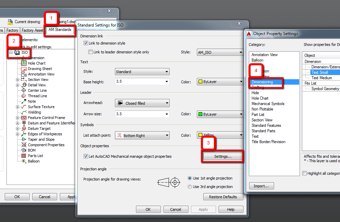Select Text Medium in object list

pos(322,78)
